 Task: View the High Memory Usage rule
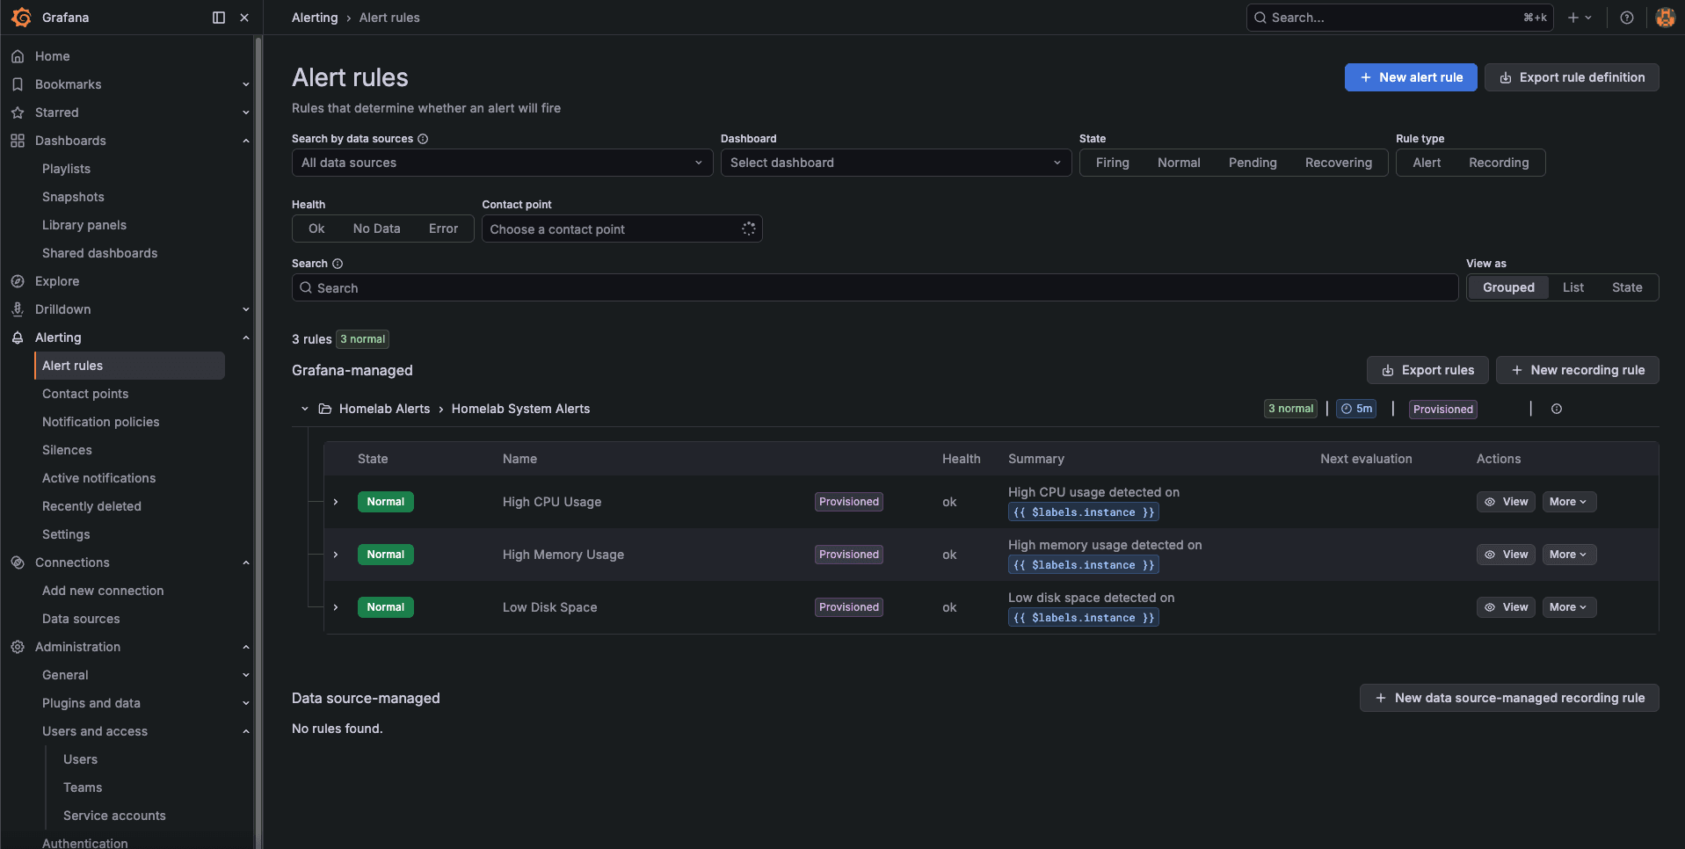(x=1506, y=555)
